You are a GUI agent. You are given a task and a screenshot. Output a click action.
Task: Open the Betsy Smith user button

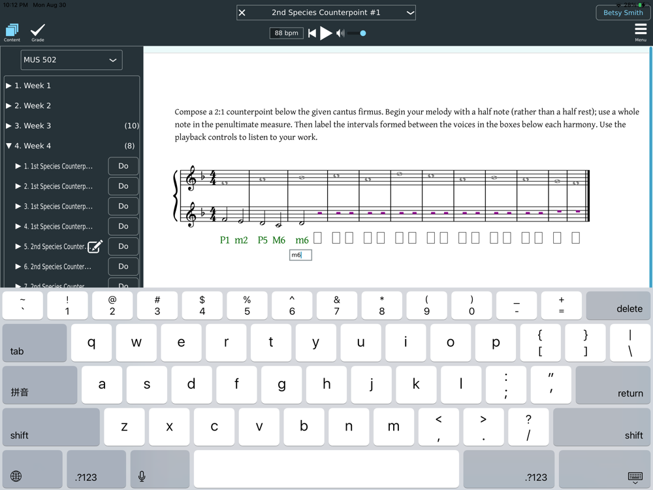pyautogui.click(x=622, y=12)
